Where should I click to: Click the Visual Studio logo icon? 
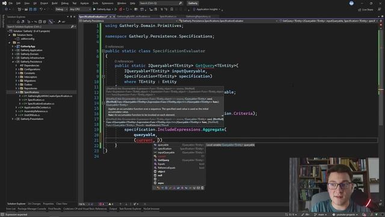tap(4, 3)
